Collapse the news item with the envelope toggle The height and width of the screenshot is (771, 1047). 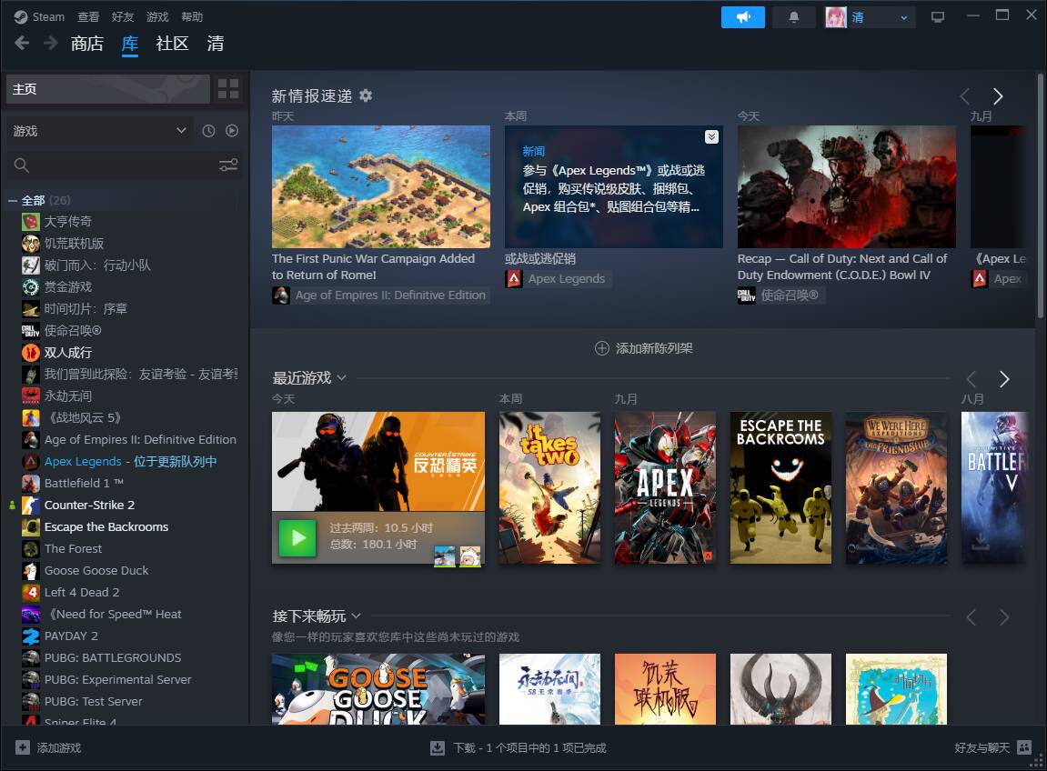710,136
